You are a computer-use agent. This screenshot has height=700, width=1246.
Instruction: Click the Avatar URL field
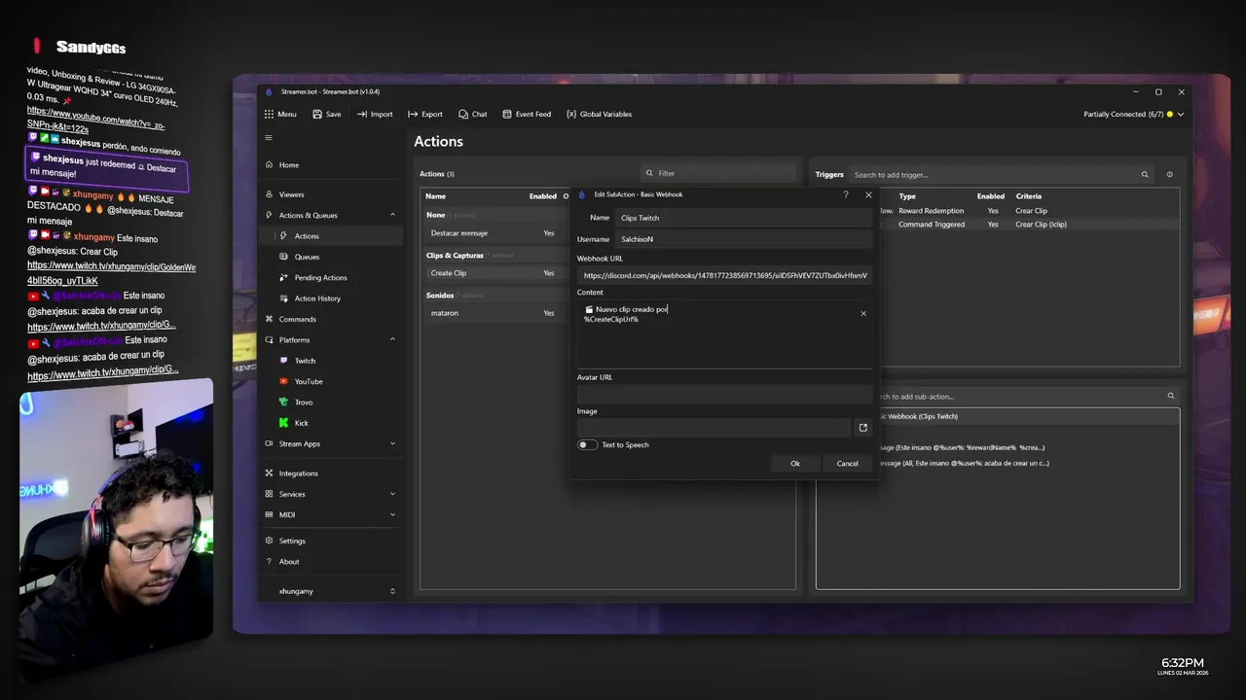pos(724,394)
